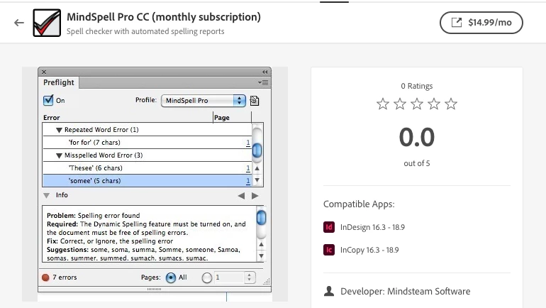546x308 pixels.
Task: Click the page range stepper arrows
Action: point(249,277)
